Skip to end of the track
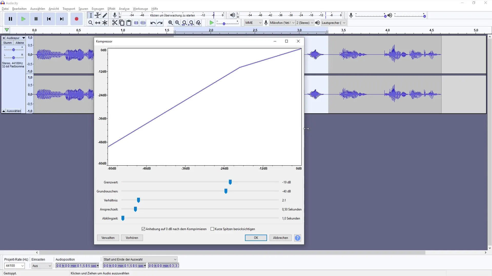Viewport: 492px width, 276px height. tap(62, 19)
